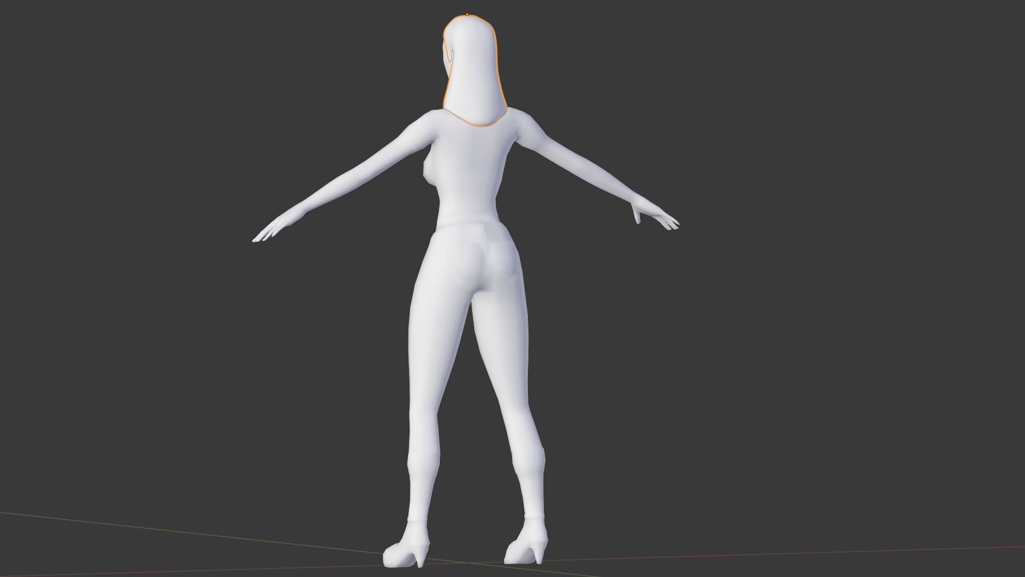Select the character's torso back
This screenshot has height=577, width=1025.
pos(469,171)
